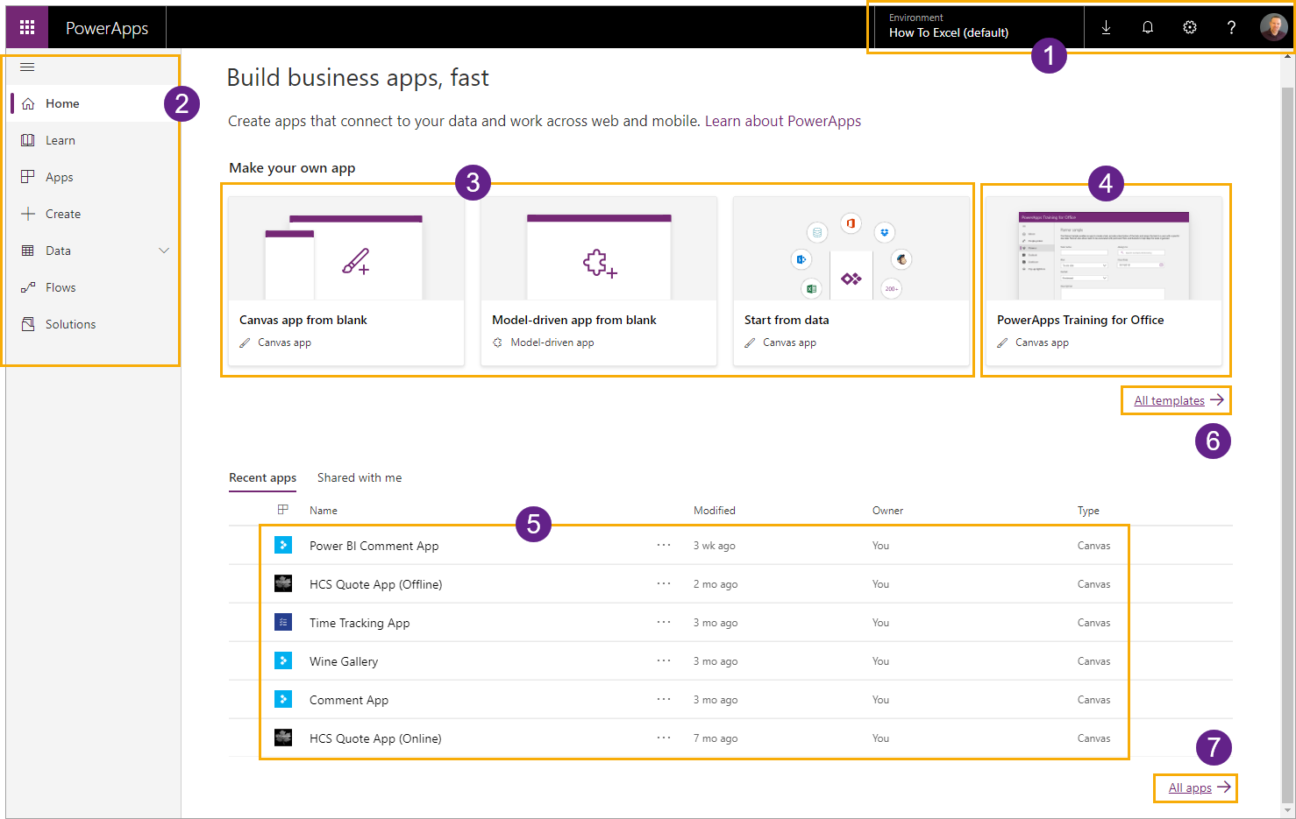This screenshot has width=1296, height=819.
Task: Open more options for Time Tracking App
Action: (664, 622)
